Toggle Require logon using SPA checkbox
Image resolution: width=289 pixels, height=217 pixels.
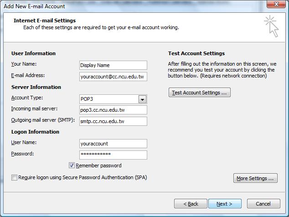click(15, 178)
